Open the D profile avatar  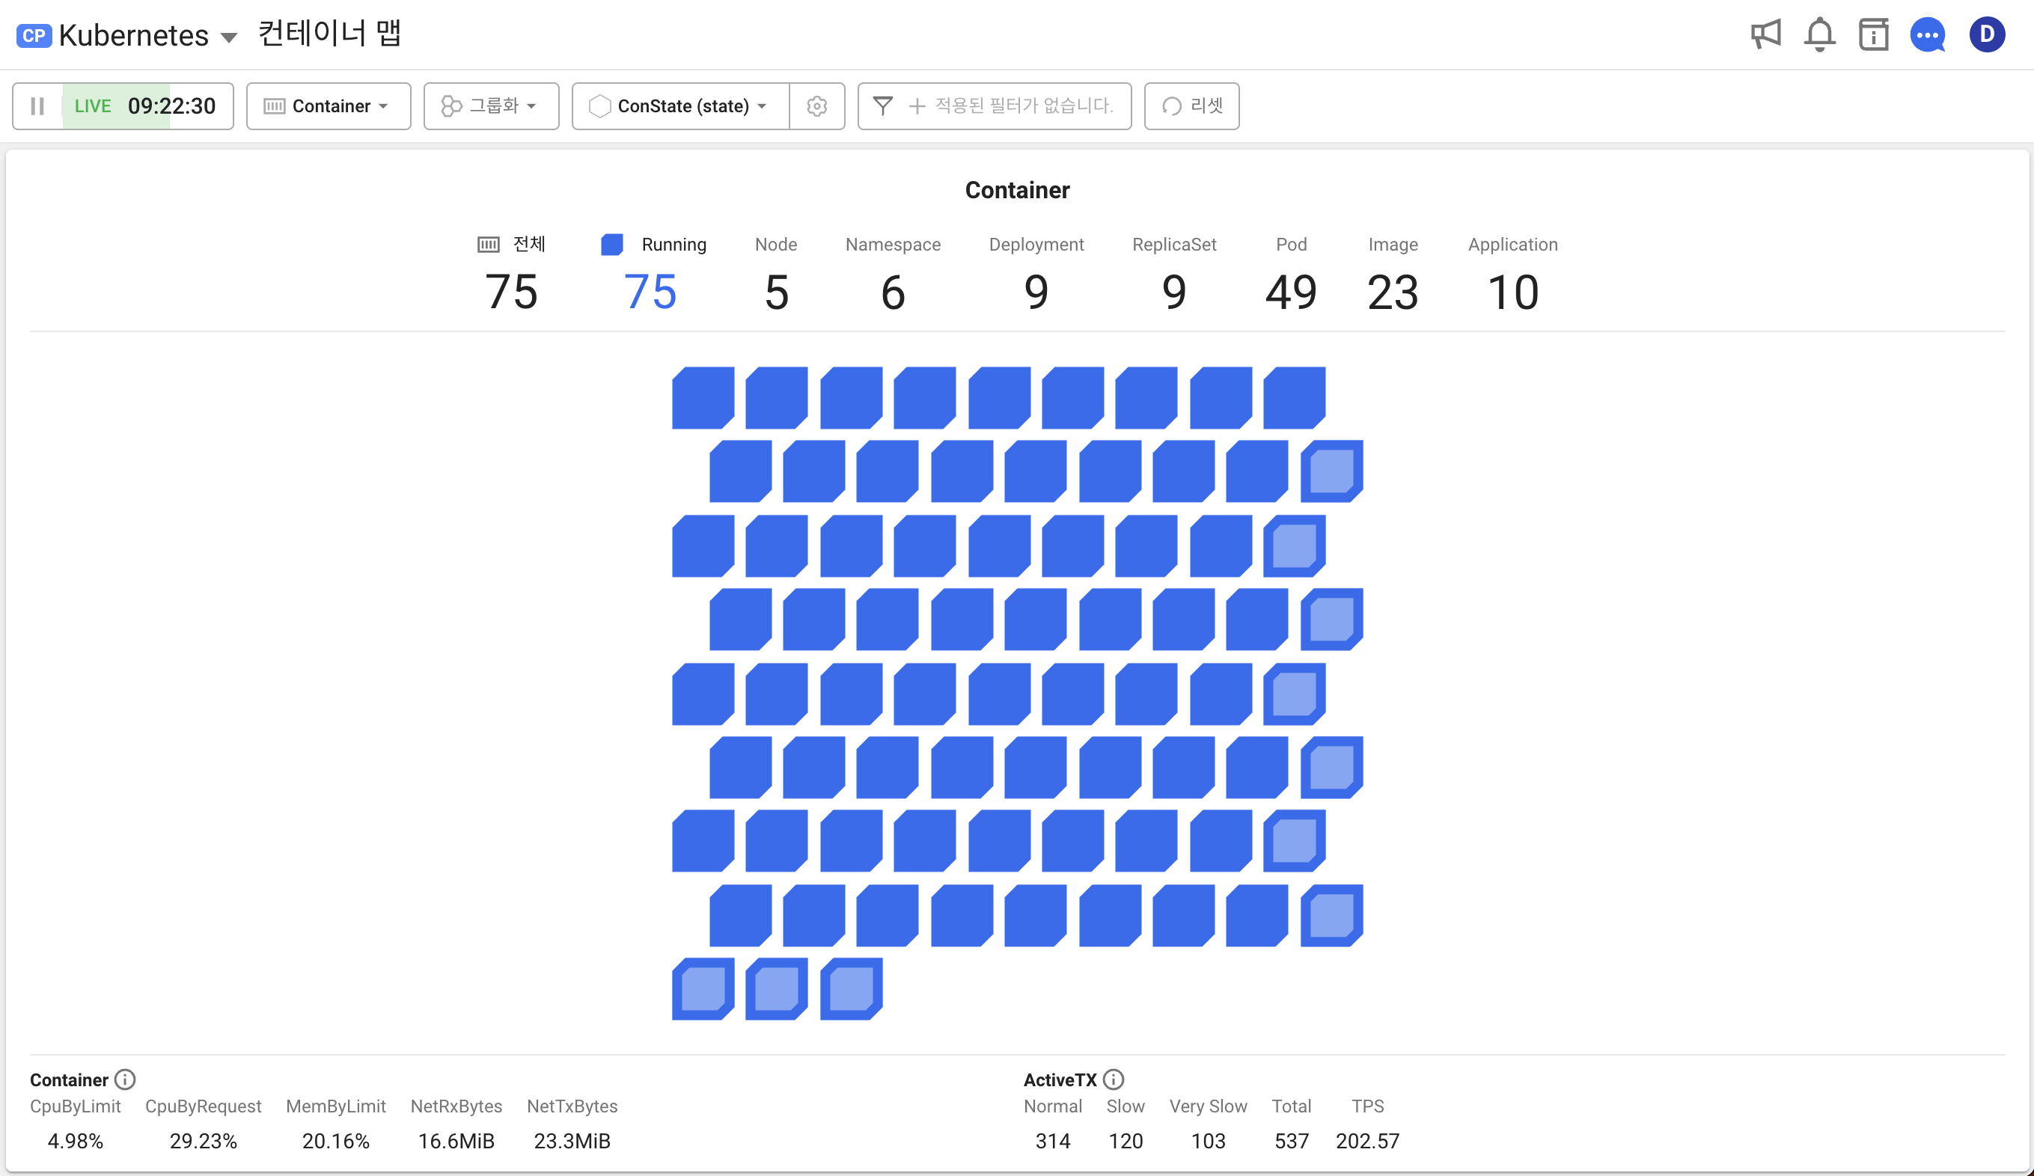1986,34
